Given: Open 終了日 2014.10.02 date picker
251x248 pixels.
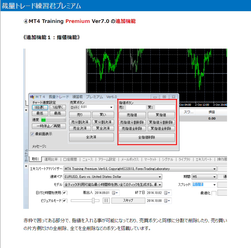Looking at the screenshot, I should 167,193.
